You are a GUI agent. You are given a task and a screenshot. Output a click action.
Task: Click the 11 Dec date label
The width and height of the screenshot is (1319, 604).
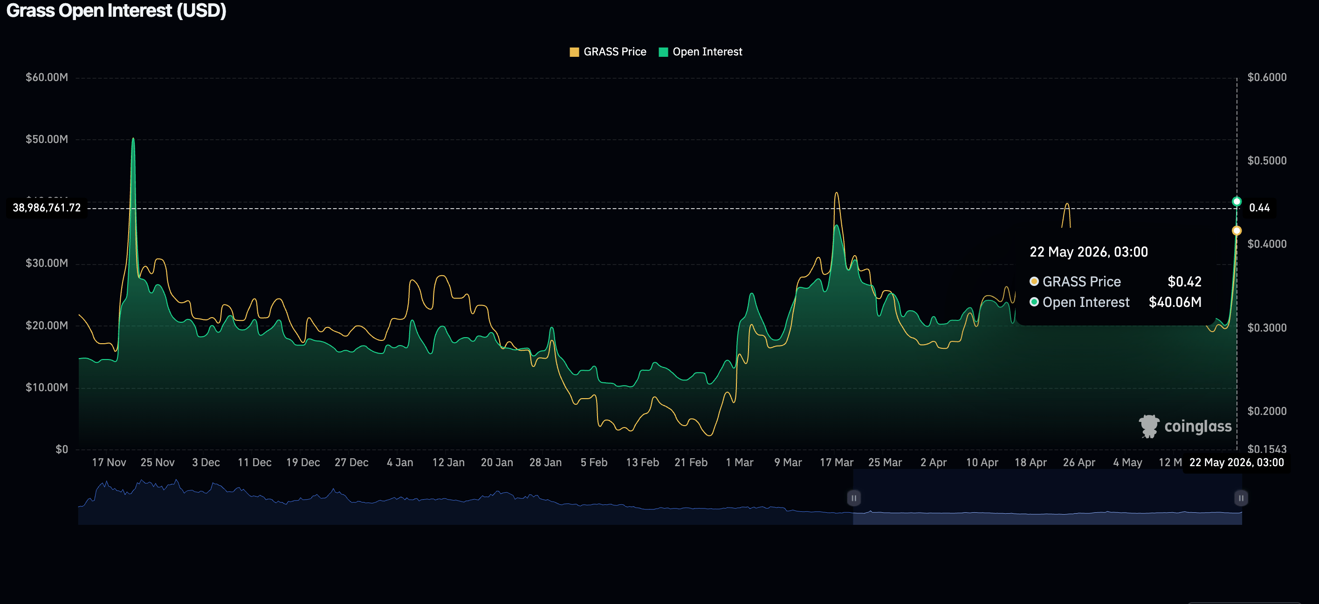tap(254, 462)
